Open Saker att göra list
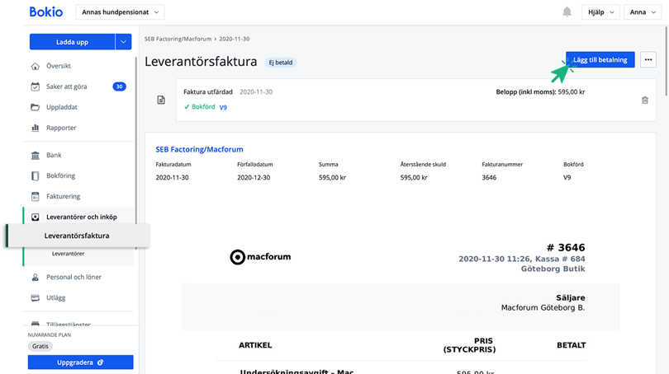The image size is (669, 374). [67, 86]
